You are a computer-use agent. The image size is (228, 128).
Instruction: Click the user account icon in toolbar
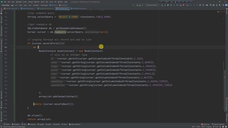(x=226, y=5)
